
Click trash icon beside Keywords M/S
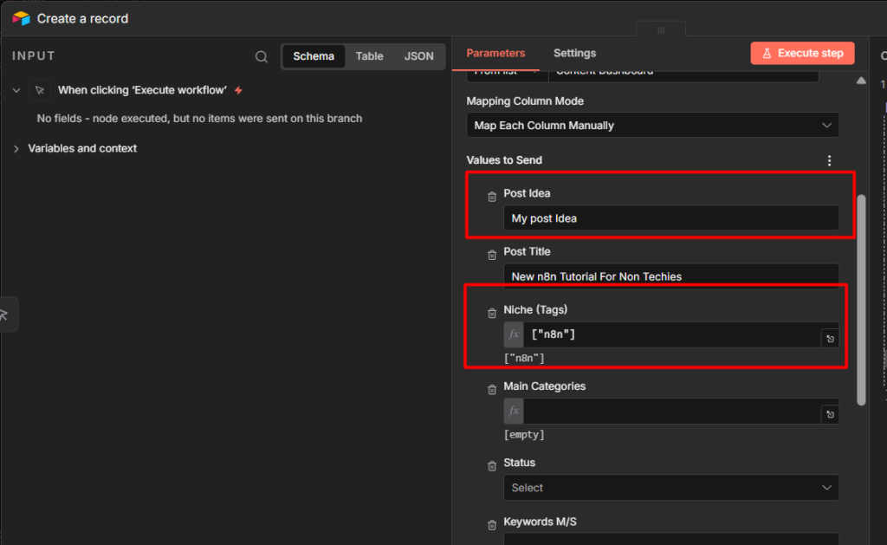pos(492,525)
